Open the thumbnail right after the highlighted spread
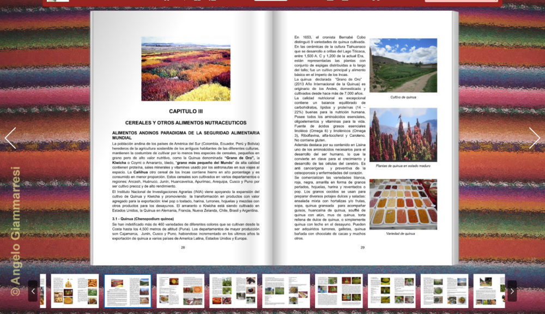The width and height of the screenshot is (545, 314). (180, 291)
